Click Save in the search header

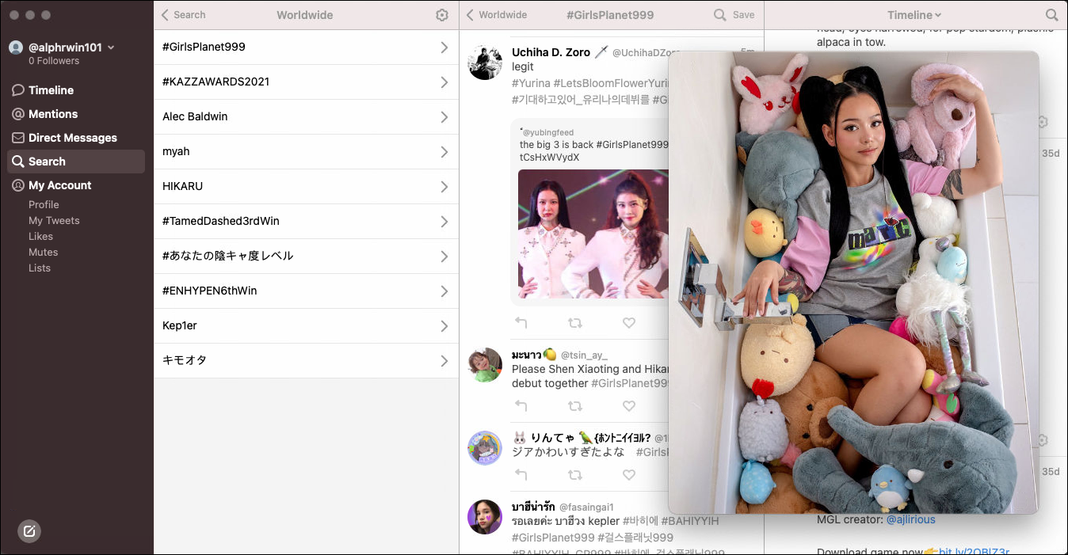click(743, 15)
